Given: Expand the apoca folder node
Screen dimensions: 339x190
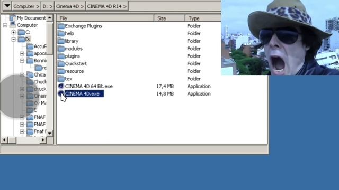Looking at the screenshot, I should 22,53.
